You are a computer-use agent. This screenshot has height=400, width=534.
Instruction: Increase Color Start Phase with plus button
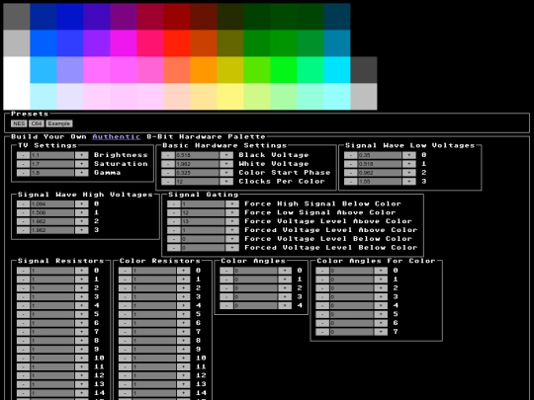point(226,173)
